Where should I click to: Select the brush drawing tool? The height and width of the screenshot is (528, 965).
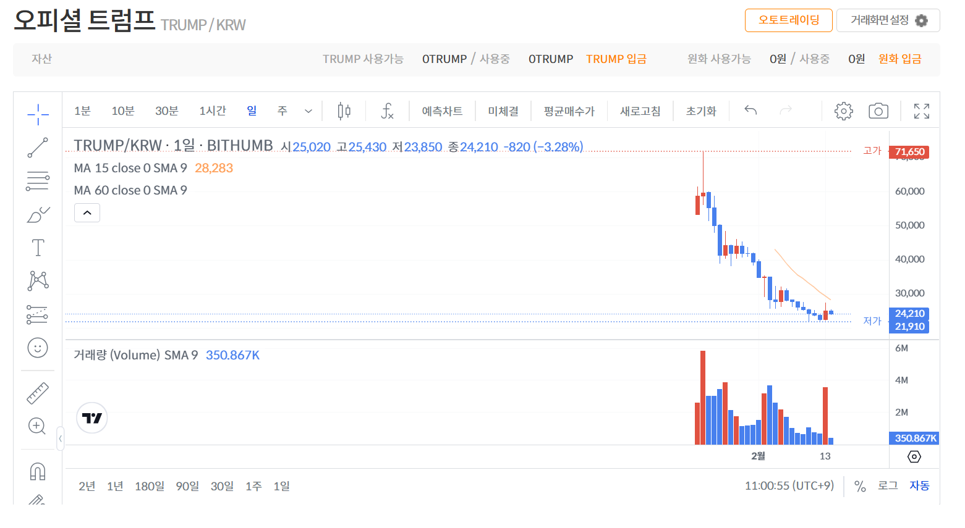click(x=38, y=214)
